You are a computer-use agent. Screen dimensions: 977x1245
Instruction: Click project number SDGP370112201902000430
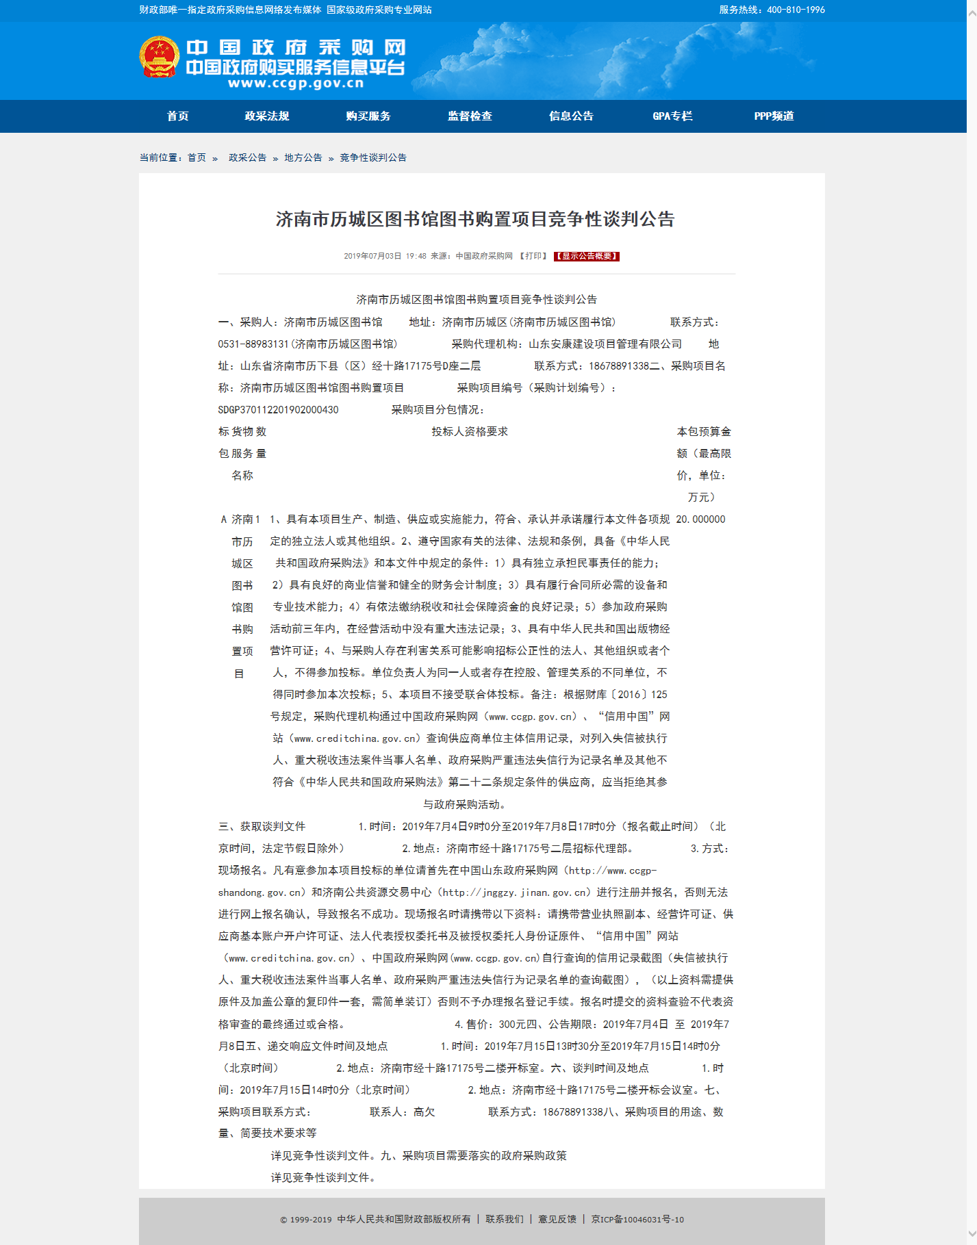278,409
